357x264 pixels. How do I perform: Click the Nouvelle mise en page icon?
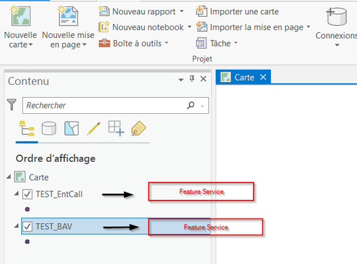[68, 16]
